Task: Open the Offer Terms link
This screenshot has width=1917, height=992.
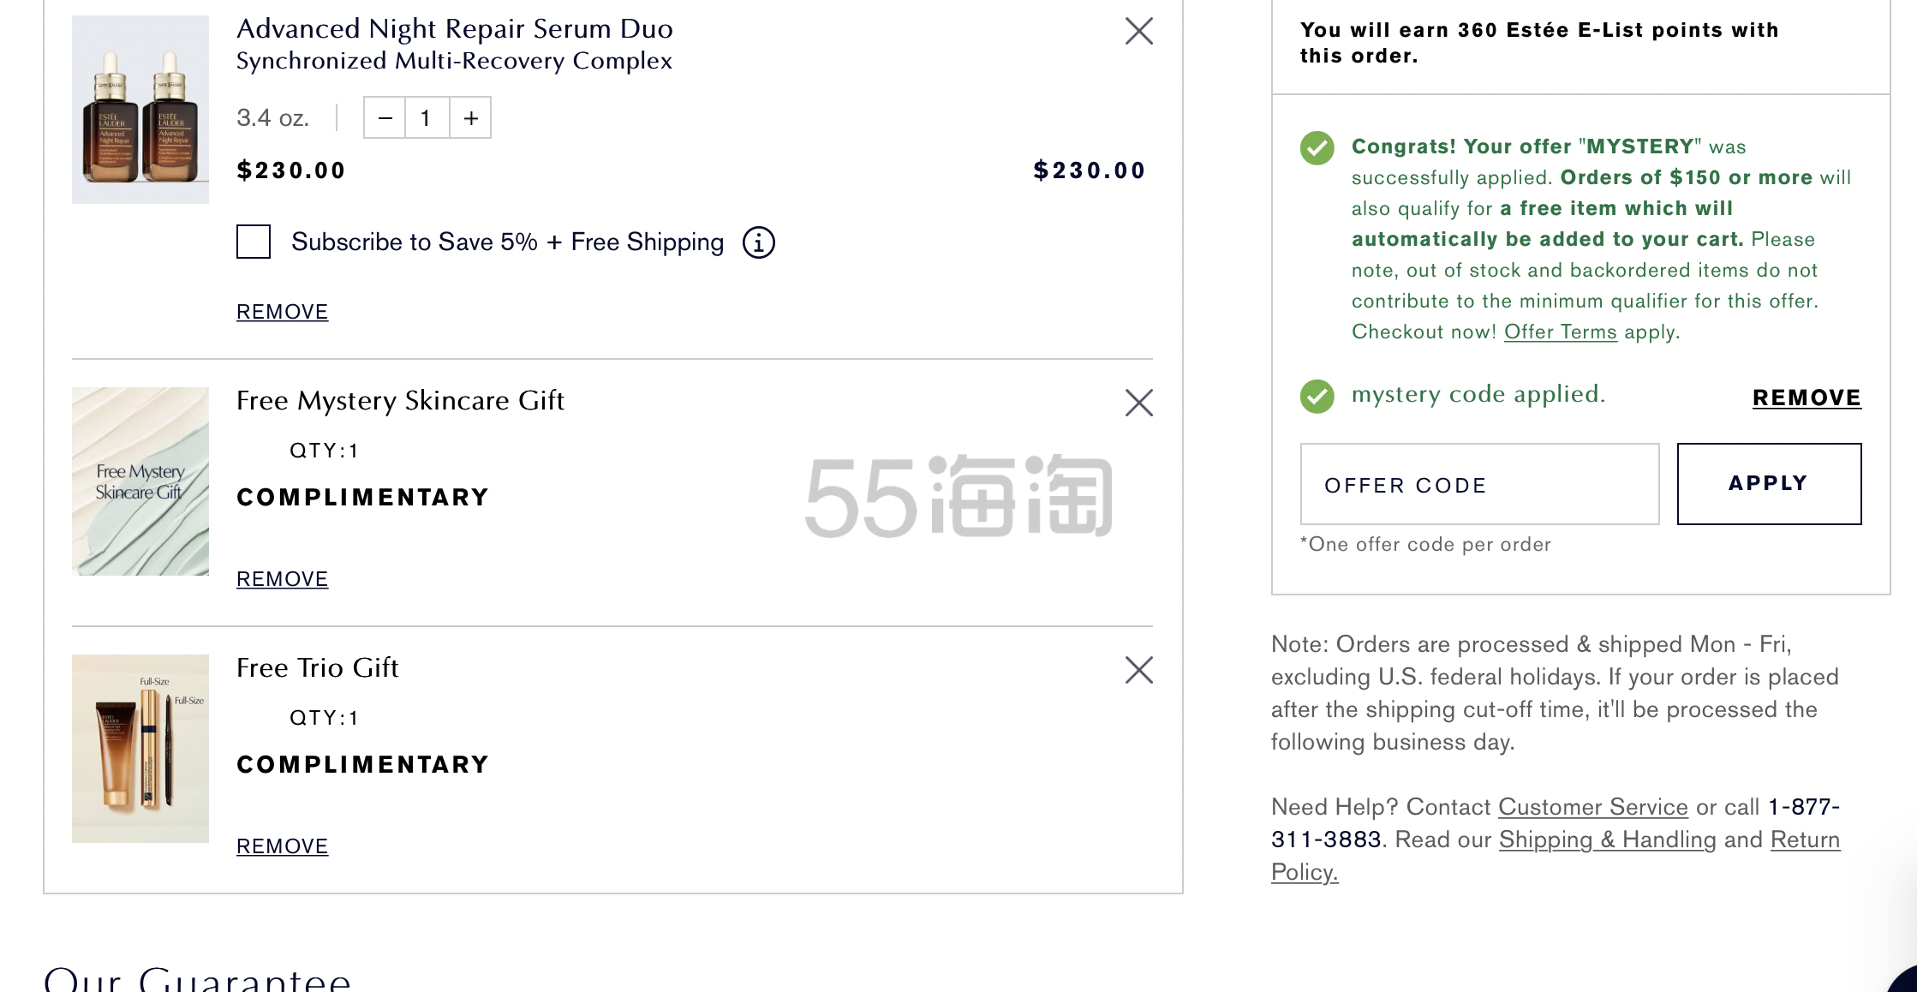Action: [x=1560, y=332]
